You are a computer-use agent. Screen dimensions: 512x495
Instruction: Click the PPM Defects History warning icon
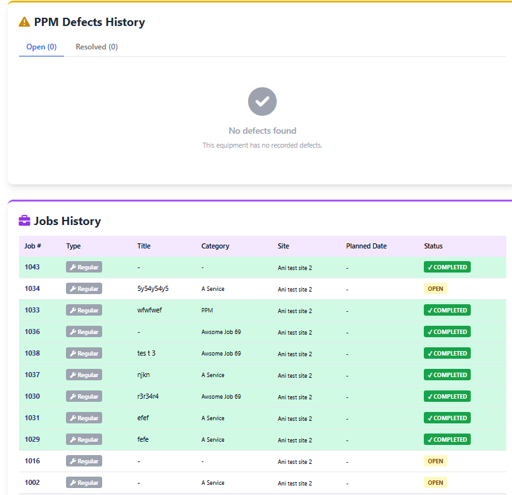[25, 22]
